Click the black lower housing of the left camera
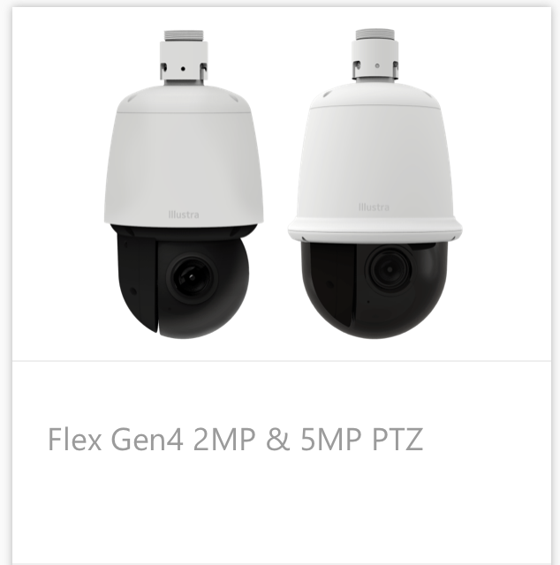 pos(183,282)
